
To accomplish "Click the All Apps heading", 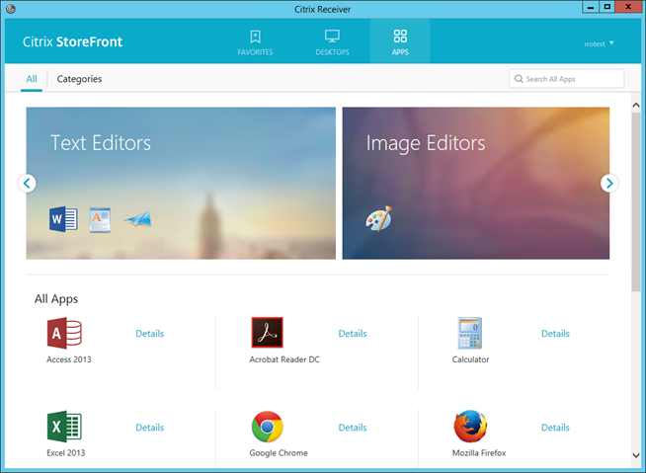I will coord(56,299).
